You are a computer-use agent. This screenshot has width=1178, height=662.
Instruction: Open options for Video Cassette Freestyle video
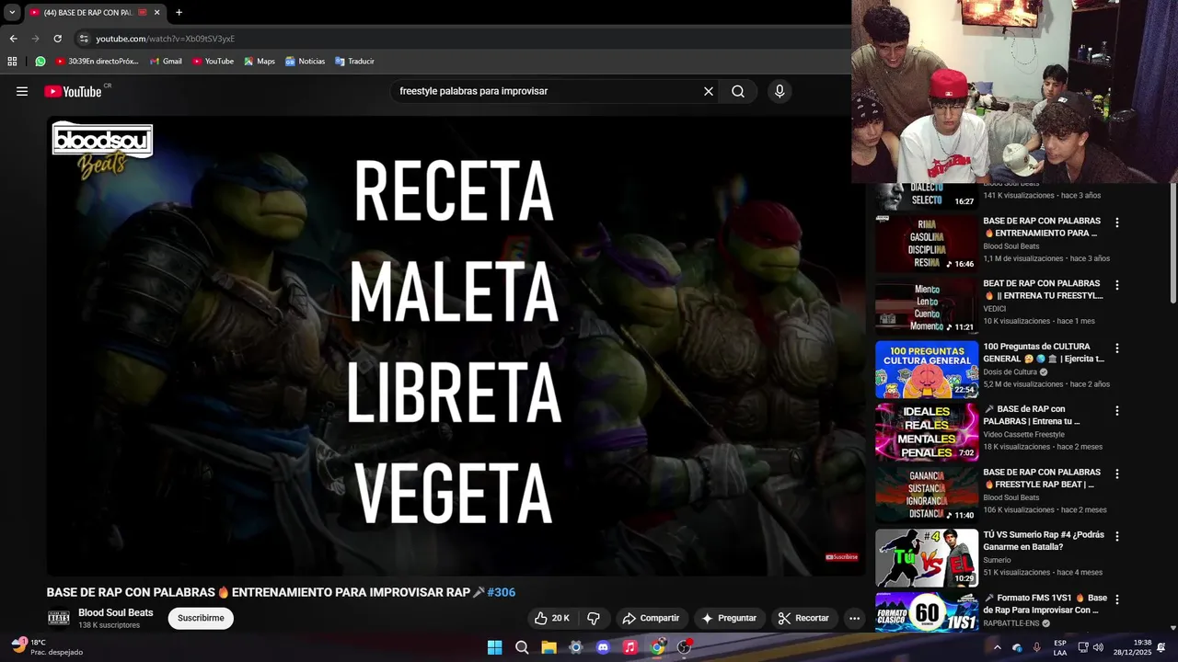1117,411
